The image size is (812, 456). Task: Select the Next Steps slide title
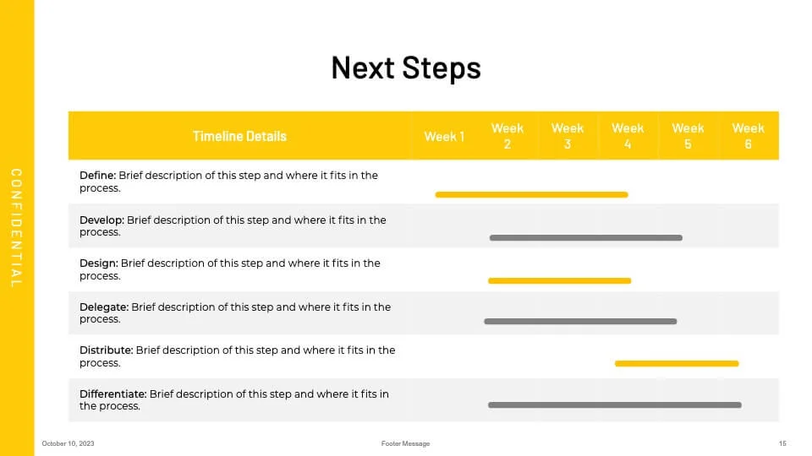406,68
